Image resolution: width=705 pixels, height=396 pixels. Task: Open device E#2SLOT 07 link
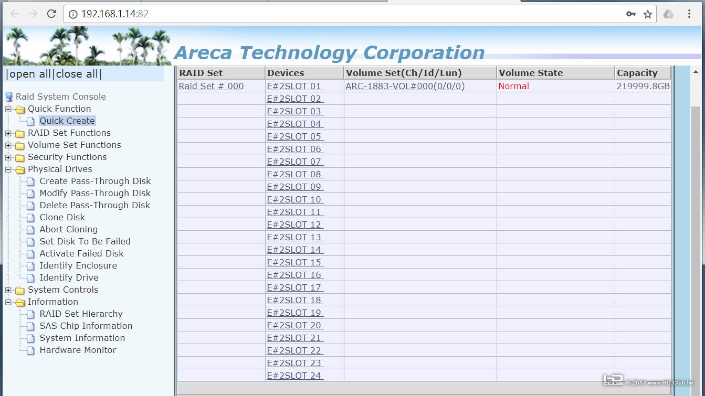pyautogui.click(x=295, y=162)
